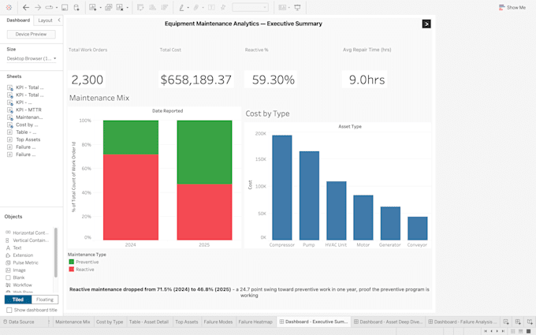Click the show/hide cards icon
The image size is (536, 335).
[282, 7]
